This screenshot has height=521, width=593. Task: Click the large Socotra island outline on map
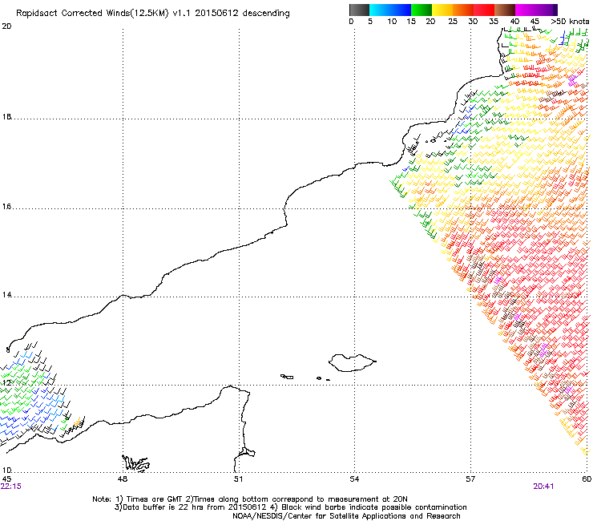coord(352,363)
